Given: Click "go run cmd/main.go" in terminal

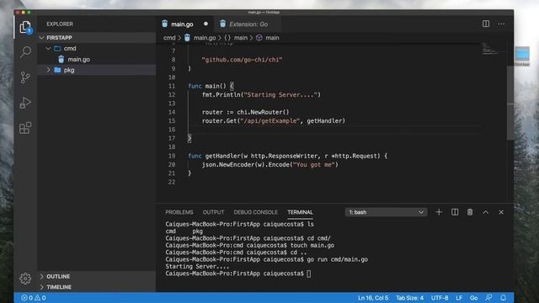Looking at the screenshot, I should pyautogui.click(x=337, y=259).
